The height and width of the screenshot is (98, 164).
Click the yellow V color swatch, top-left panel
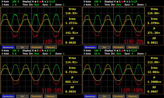pyautogui.click(x=36, y=2)
